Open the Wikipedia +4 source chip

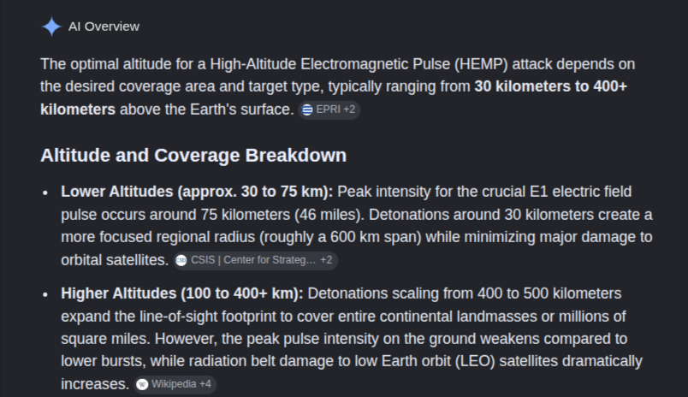point(175,385)
